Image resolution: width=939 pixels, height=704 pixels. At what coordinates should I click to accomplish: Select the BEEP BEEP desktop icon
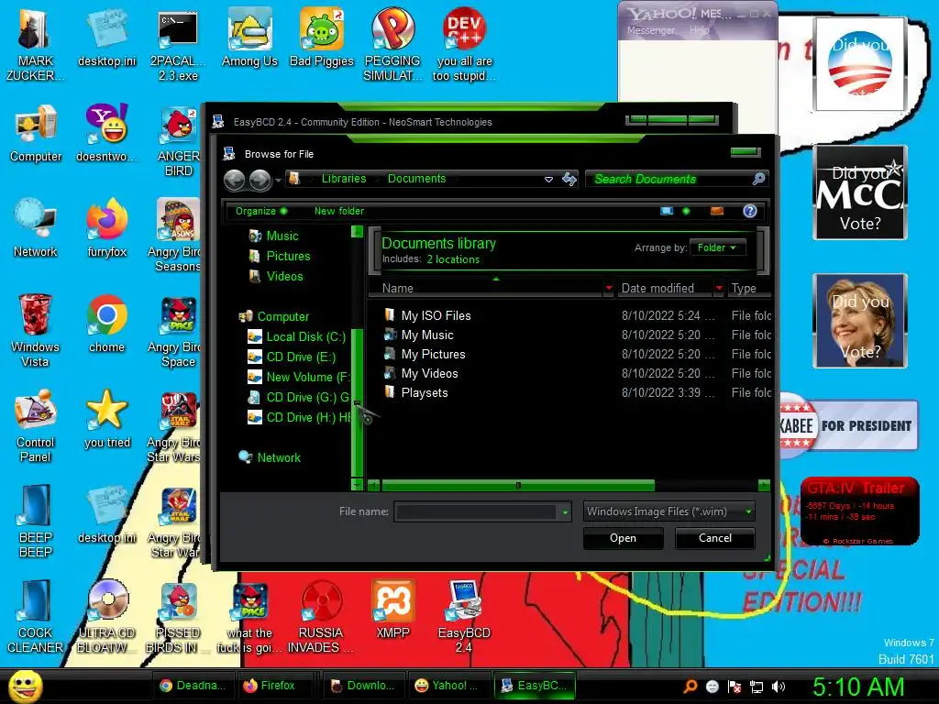(36, 521)
